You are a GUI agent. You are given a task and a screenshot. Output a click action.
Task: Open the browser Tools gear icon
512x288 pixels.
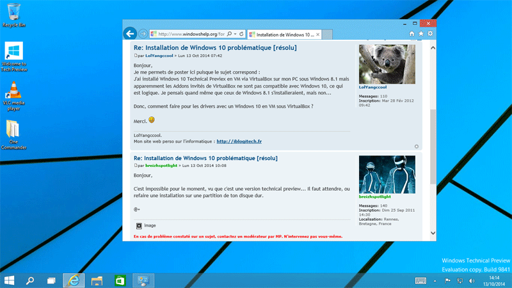click(430, 33)
